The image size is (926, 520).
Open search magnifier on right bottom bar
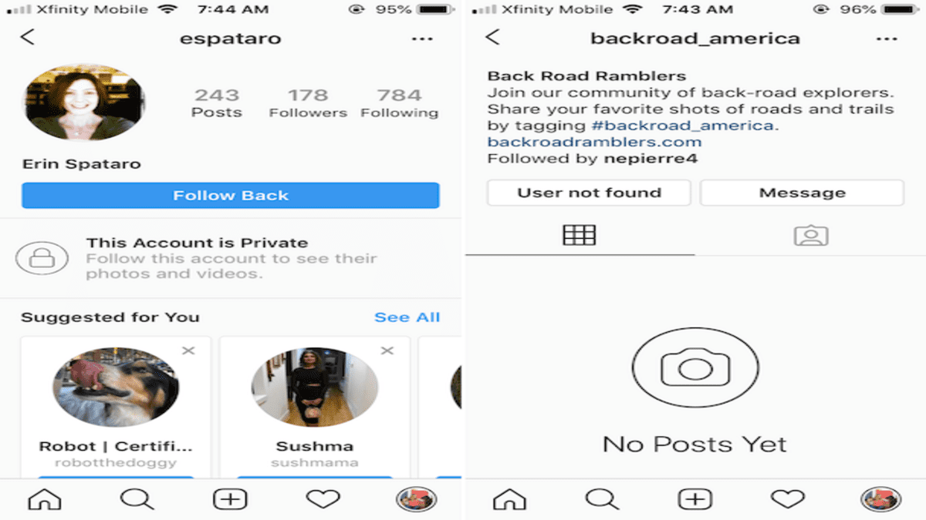(602, 499)
